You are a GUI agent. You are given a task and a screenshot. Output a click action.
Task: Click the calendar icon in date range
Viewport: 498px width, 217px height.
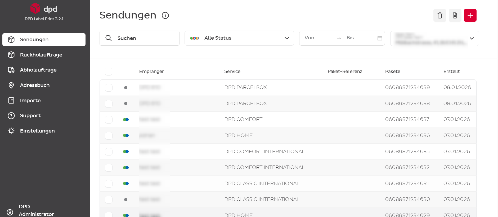[380, 38]
